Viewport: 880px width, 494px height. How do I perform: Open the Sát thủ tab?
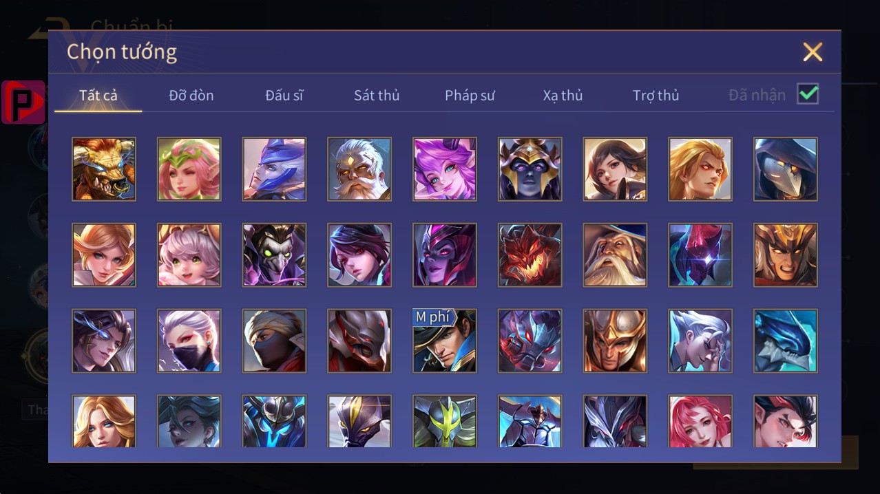[377, 96]
